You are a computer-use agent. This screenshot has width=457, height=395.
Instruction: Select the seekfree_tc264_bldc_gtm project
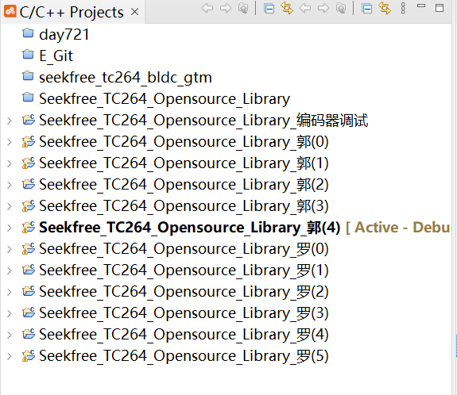[x=126, y=78]
